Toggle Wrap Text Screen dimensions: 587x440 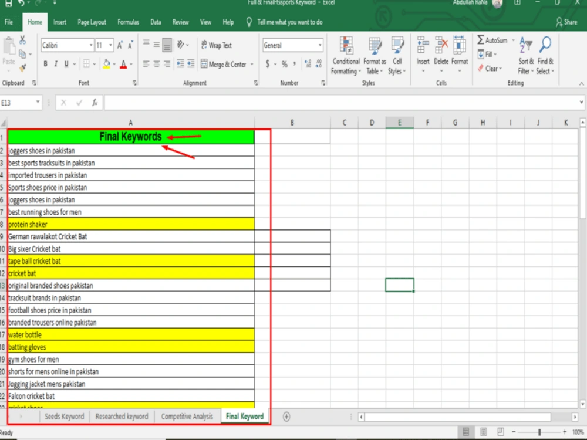[217, 45]
